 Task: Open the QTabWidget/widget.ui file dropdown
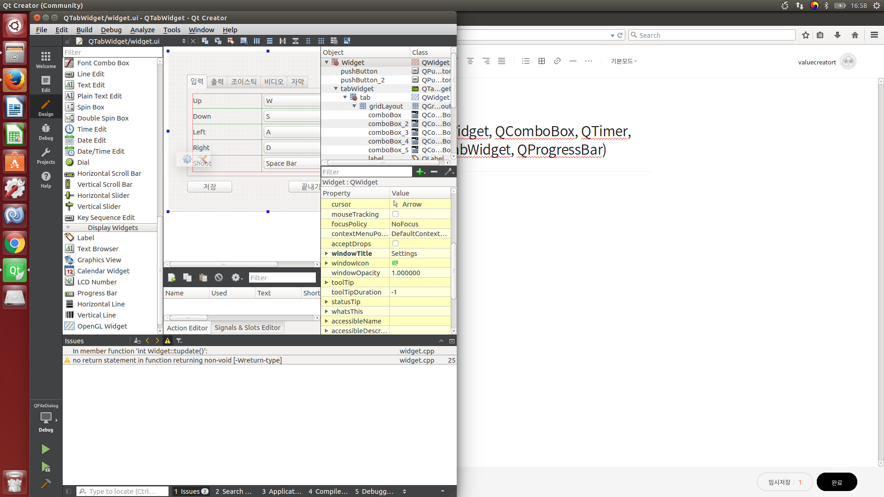184,41
